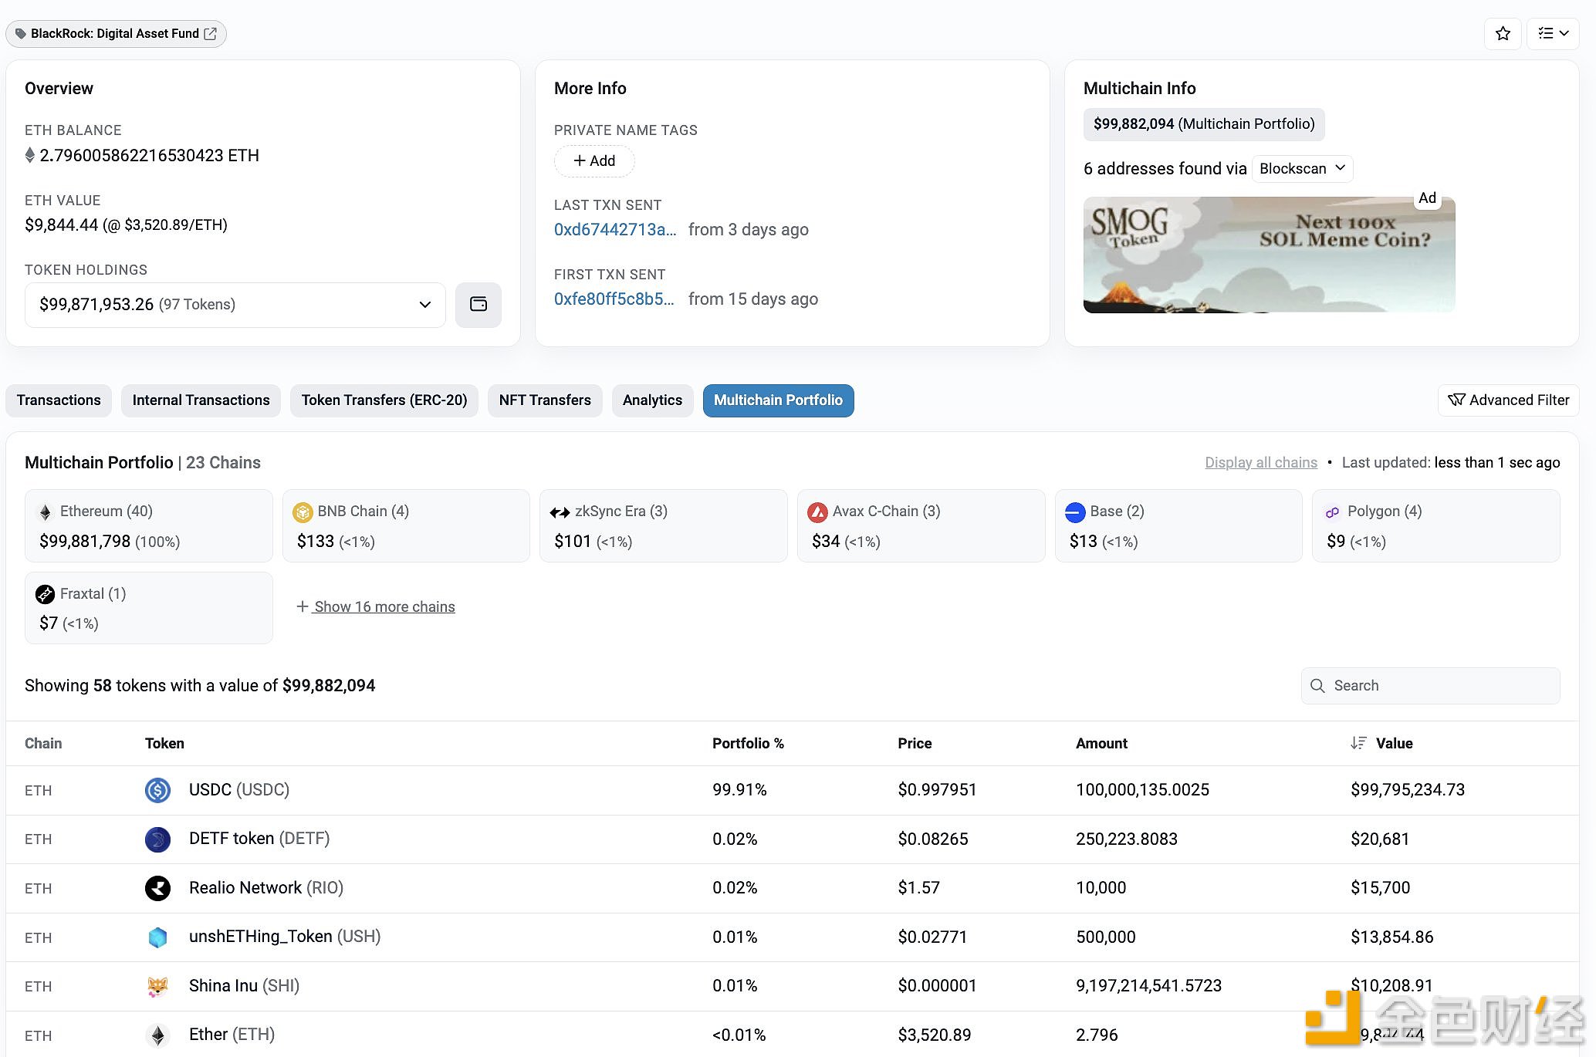Select the Ethereum (40) chain card
Screen dimensions: 1596x1057
pyautogui.click(x=148, y=525)
